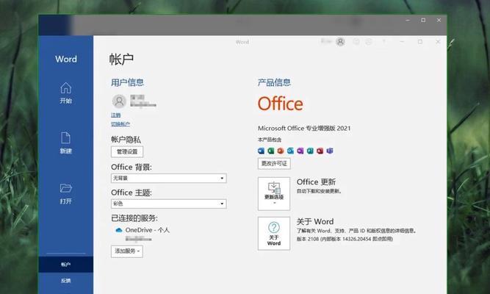The width and height of the screenshot is (490, 294).
Task: Open the 添加服务 dropdown button
Action: pos(127,251)
